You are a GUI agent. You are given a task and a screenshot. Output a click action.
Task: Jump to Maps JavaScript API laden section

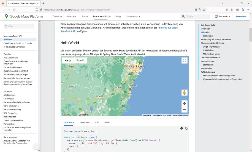click(x=212, y=43)
